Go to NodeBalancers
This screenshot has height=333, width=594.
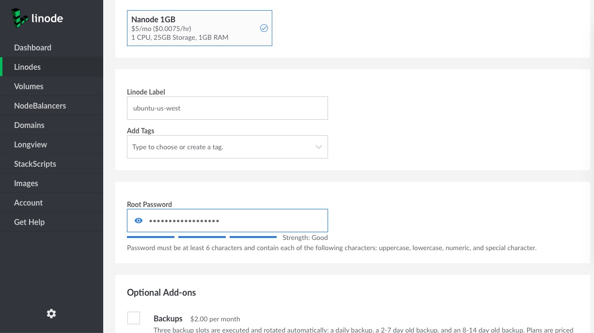click(x=40, y=106)
